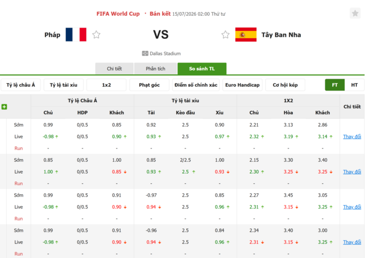Select the Tỷ lệ tài xỉu filter

[x=64, y=85]
